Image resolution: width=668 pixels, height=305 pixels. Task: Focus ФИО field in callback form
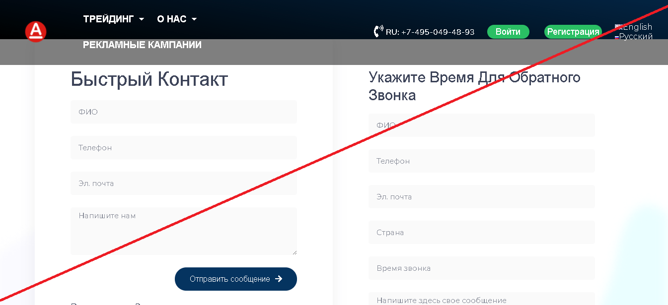point(482,125)
